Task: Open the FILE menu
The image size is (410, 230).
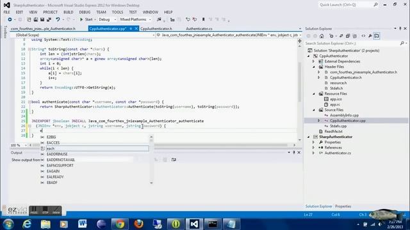Action: (7, 12)
